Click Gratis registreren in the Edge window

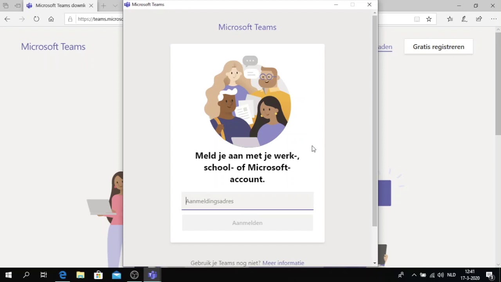pyautogui.click(x=438, y=47)
